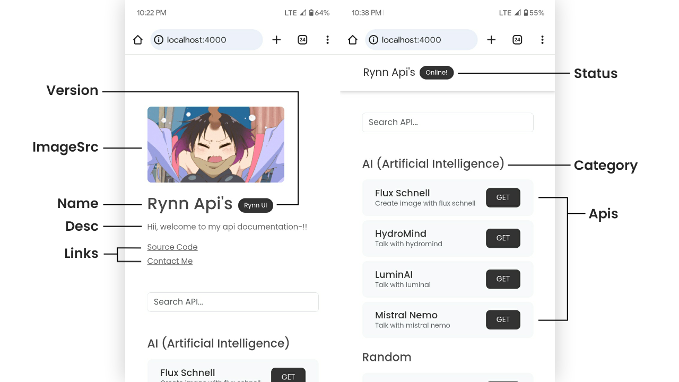Click the "Talk with luminai" description

[403, 285]
